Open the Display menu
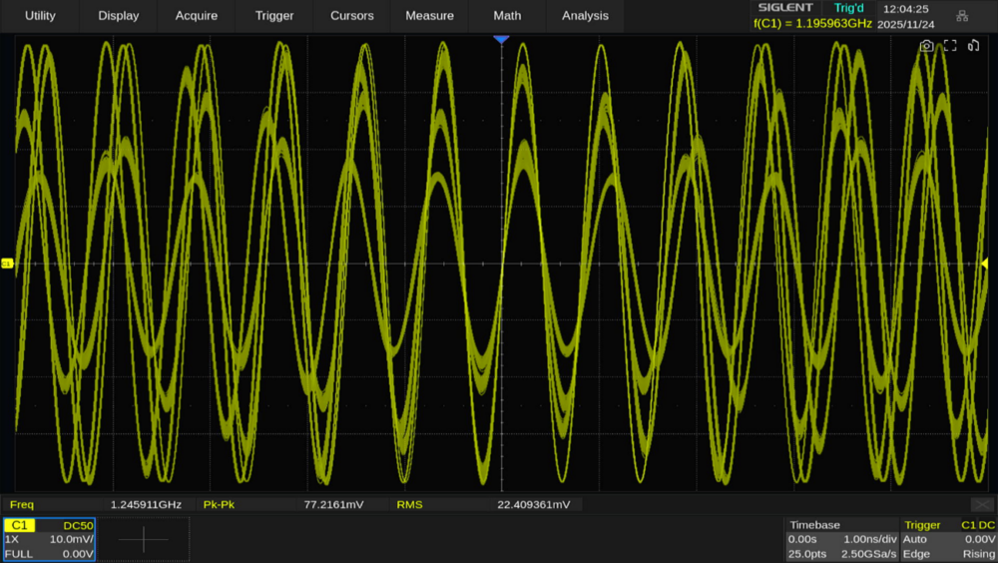The image size is (998, 563). tap(119, 16)
